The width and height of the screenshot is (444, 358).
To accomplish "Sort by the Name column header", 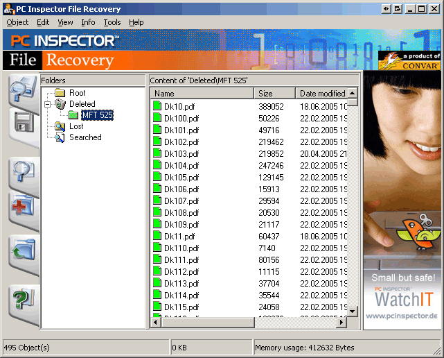I will tap(202, 94).
